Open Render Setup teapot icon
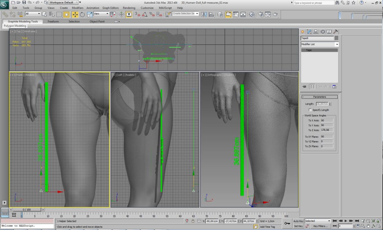 (x=261, y=15)
